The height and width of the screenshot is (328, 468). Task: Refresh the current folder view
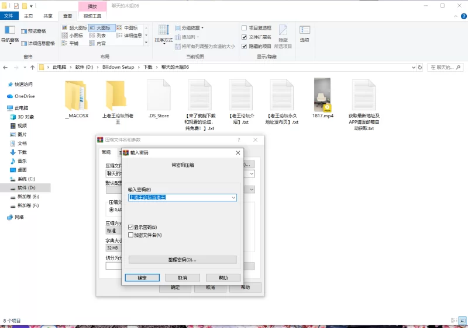point(420,67)
